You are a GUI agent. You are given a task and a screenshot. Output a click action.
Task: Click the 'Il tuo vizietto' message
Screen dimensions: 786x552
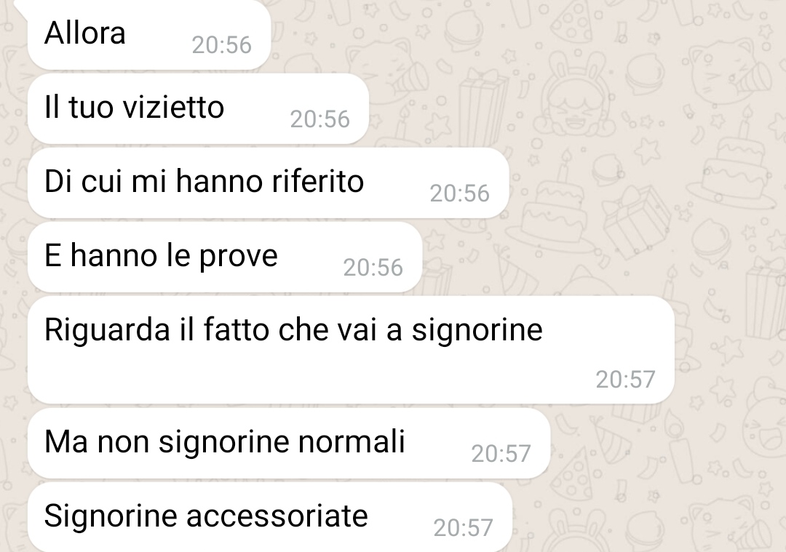[x=198, y=108]
